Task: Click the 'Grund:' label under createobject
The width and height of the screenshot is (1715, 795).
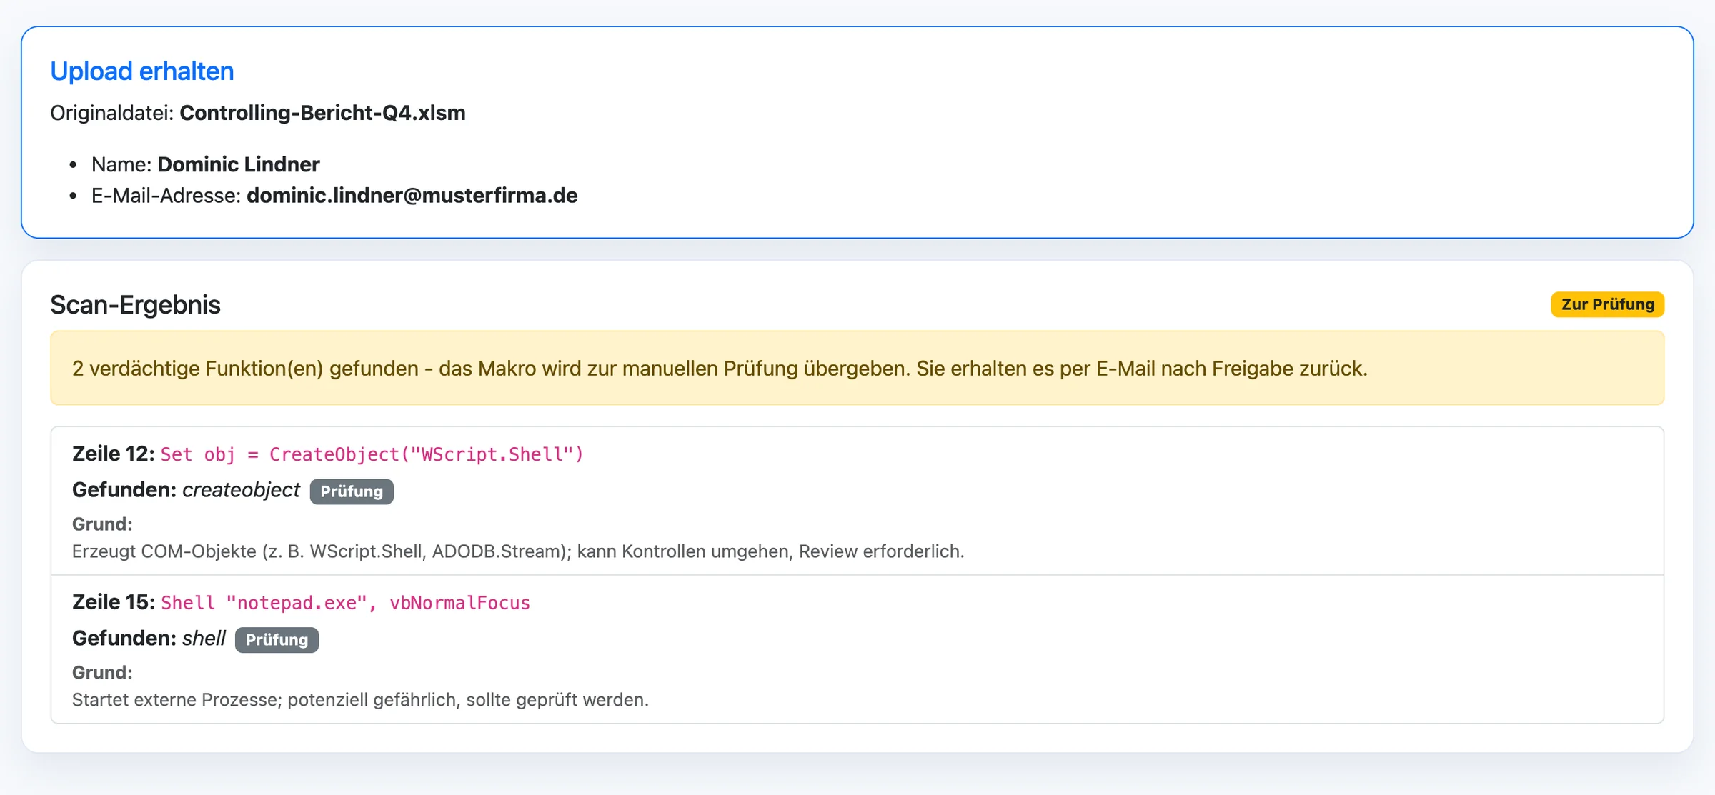Action: click(x=102, y=524)
